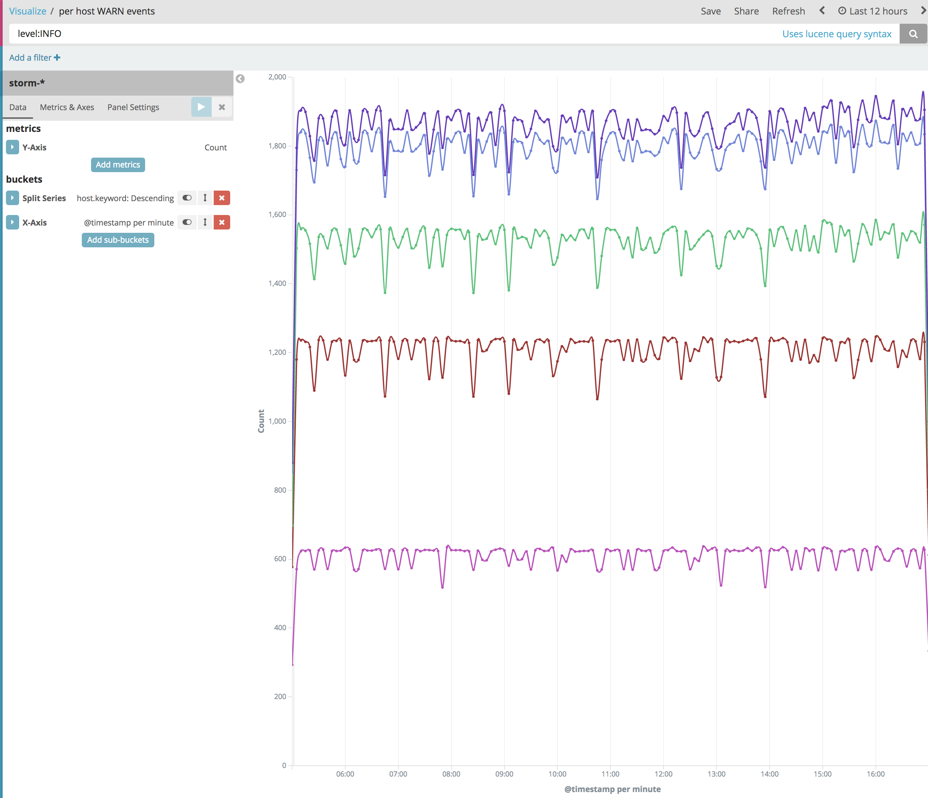This screenshot has height=798, width=928.
Task: Click Share in the top menu
Action: pos(746,11)
